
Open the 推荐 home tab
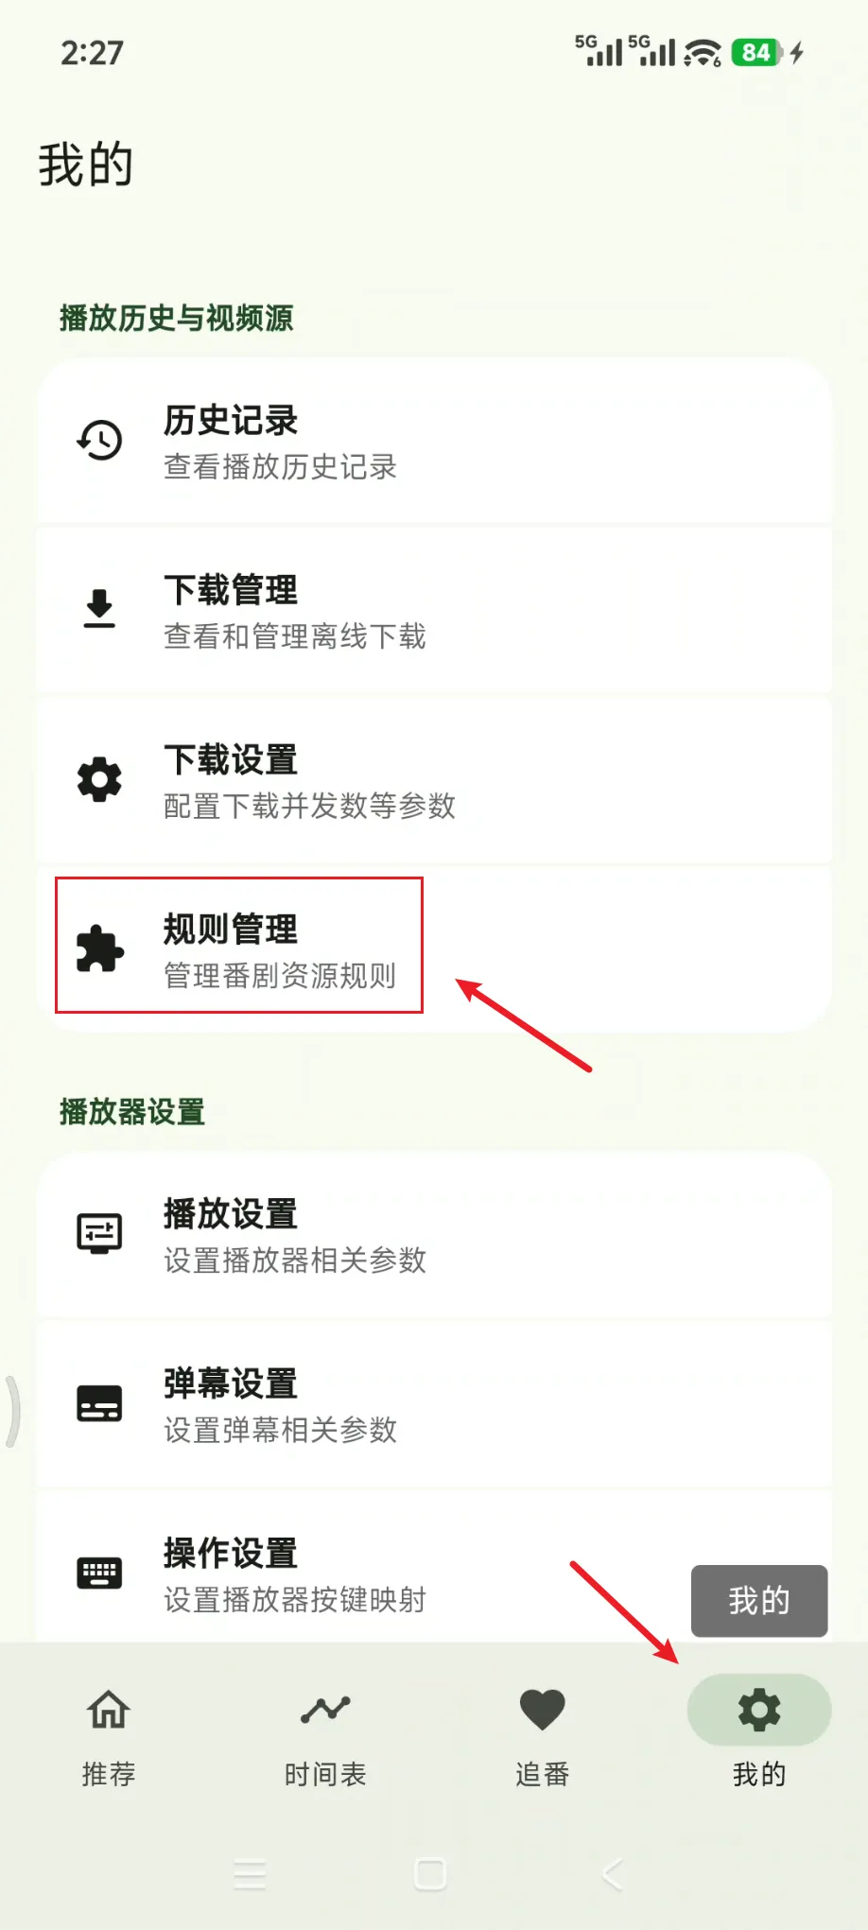(x=109, y=1736)
